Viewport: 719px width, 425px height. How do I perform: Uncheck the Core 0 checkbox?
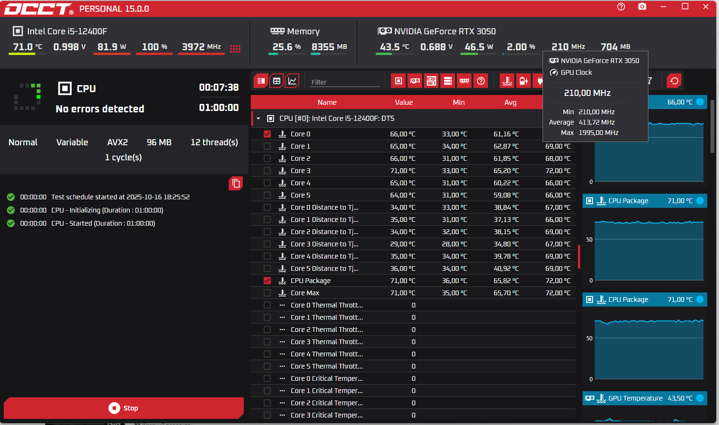pyautogui.click(x=267, y=134)
